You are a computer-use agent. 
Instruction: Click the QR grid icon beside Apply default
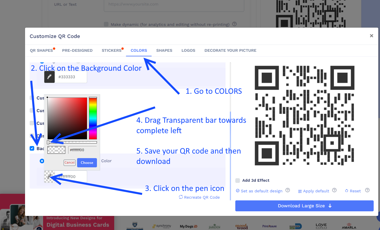coord(301,191)
